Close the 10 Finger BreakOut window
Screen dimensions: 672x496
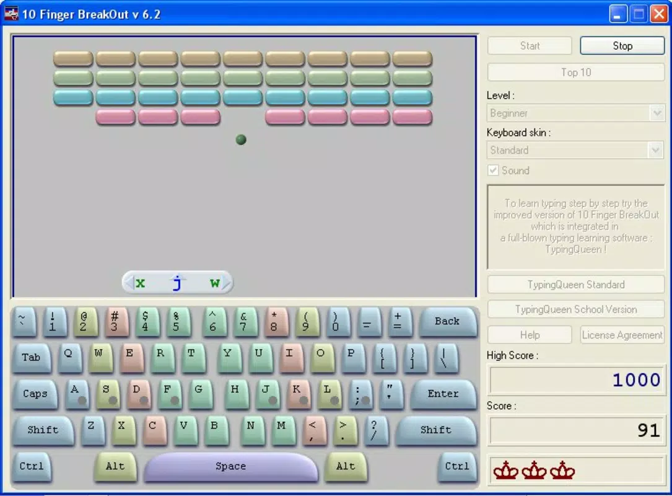point(659,14)
